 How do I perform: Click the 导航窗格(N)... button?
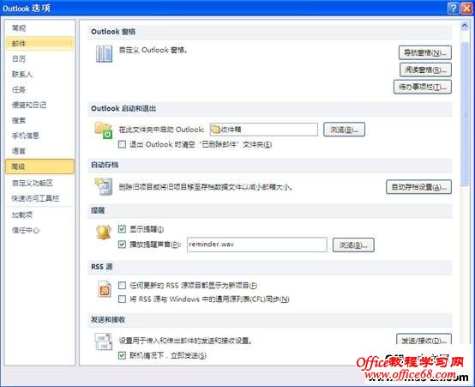425,53
